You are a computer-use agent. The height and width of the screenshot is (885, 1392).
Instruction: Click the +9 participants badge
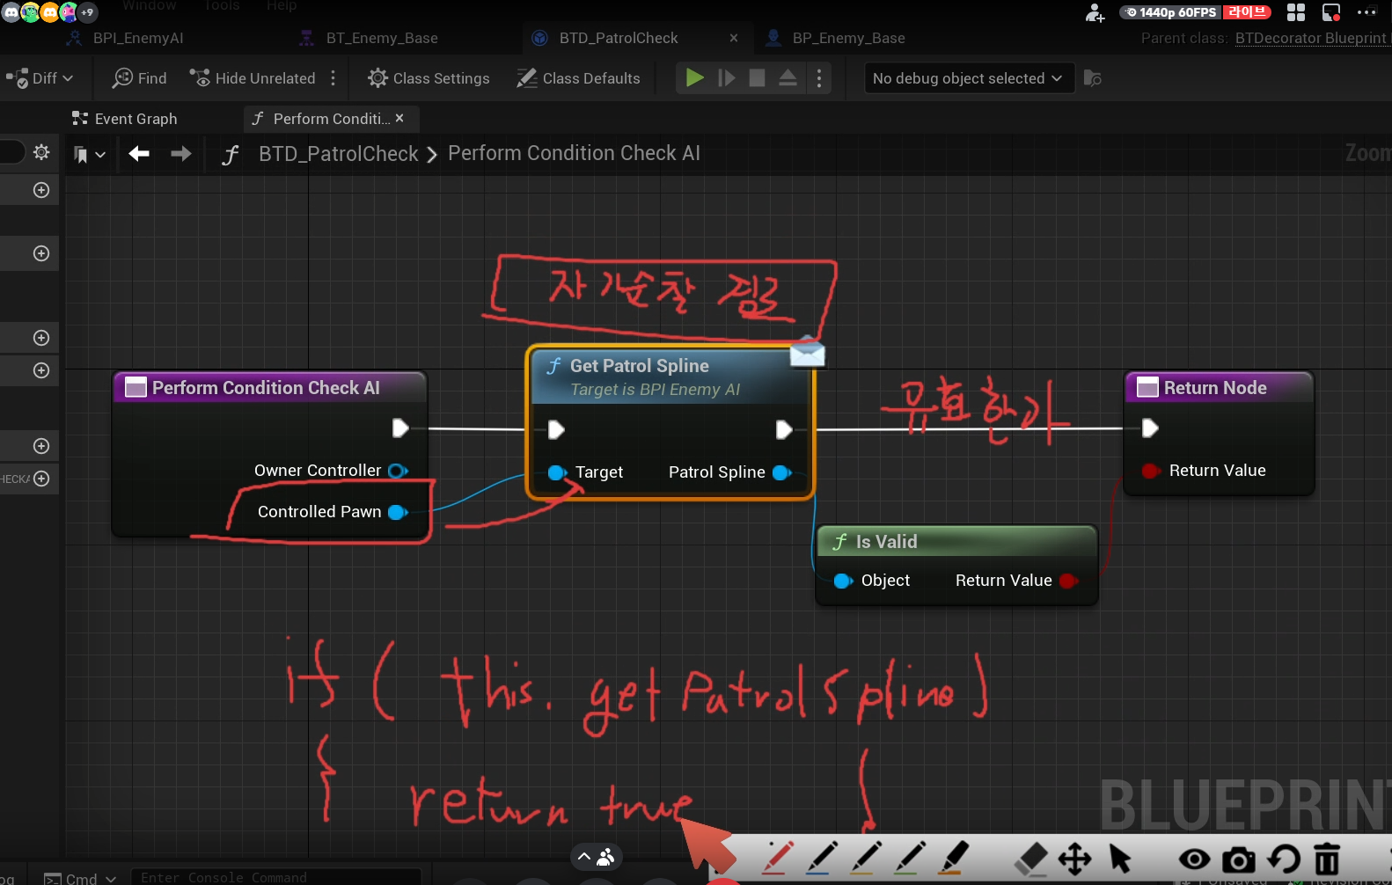pyautogui.click(x=87, y=12)
